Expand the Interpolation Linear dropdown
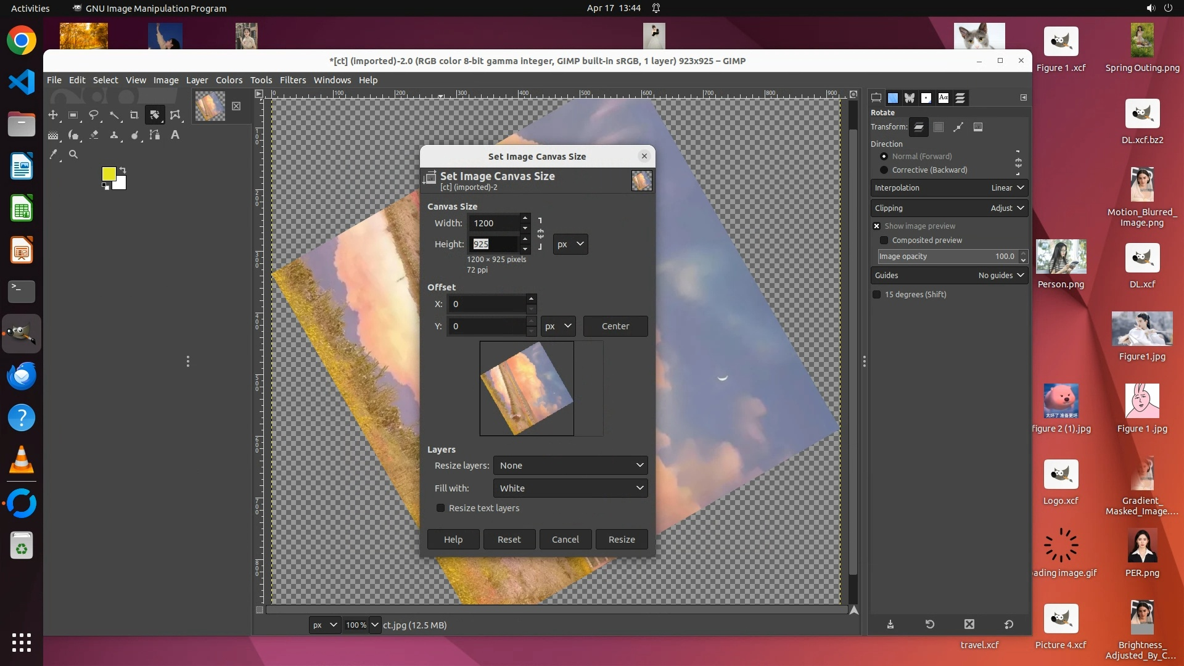Viewport: 1184px width, 666px height. (948, 188)
